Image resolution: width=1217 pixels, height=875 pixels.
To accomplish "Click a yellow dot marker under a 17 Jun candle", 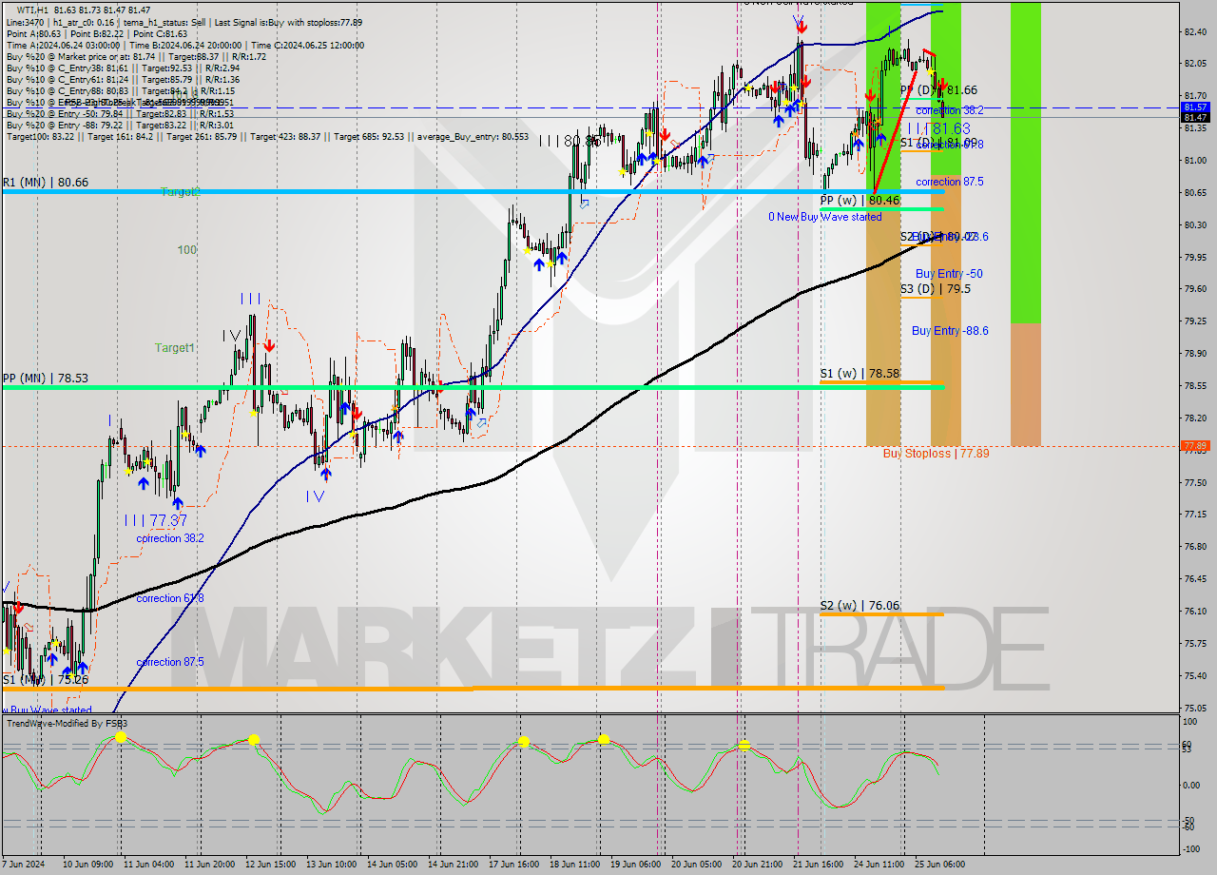I will click(x=528, y=250).
